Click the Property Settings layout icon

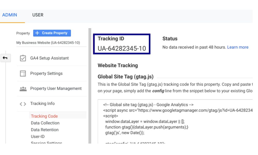click(x=23, y=73)
